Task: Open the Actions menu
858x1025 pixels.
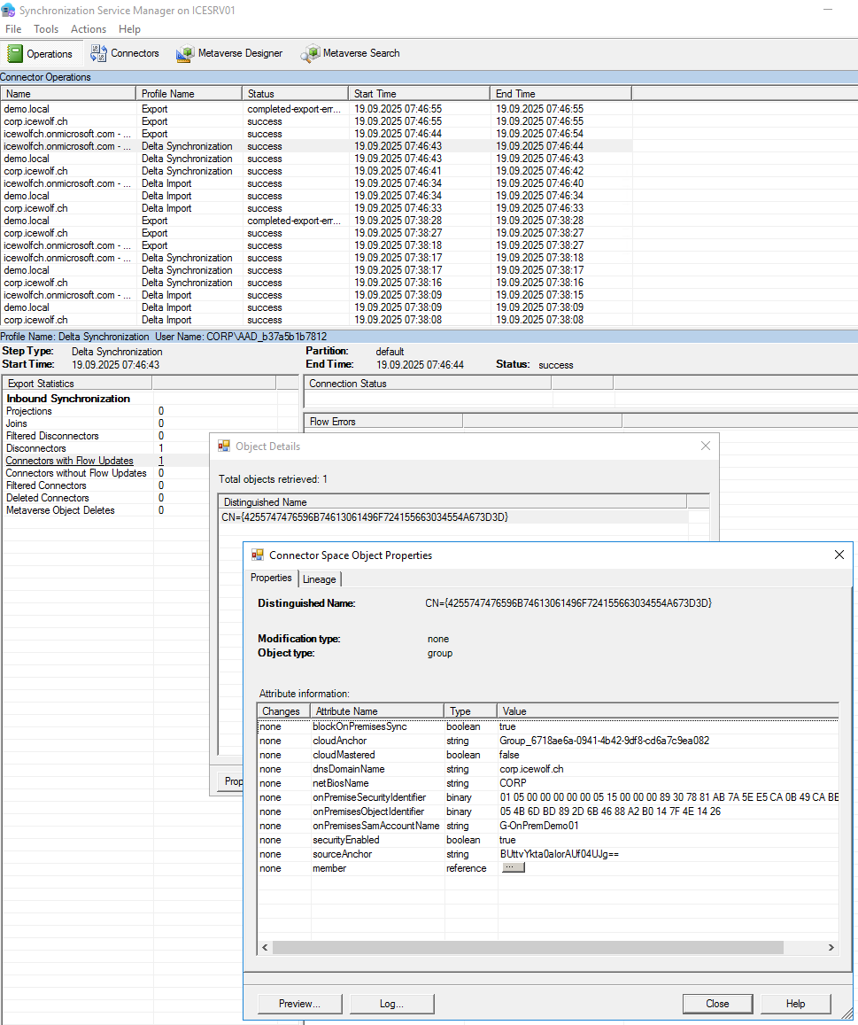Action: [89, 29]
